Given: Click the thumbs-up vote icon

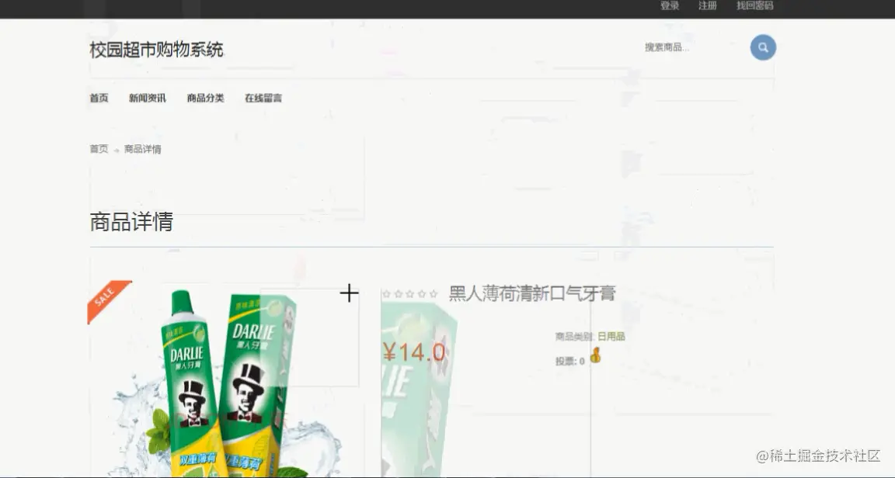Looking at the screenshot, I should [595, 355].
